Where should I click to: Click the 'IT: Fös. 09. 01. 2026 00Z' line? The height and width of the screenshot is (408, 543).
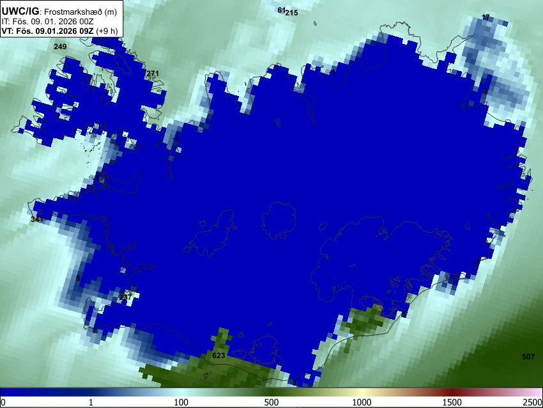point(47,22)
